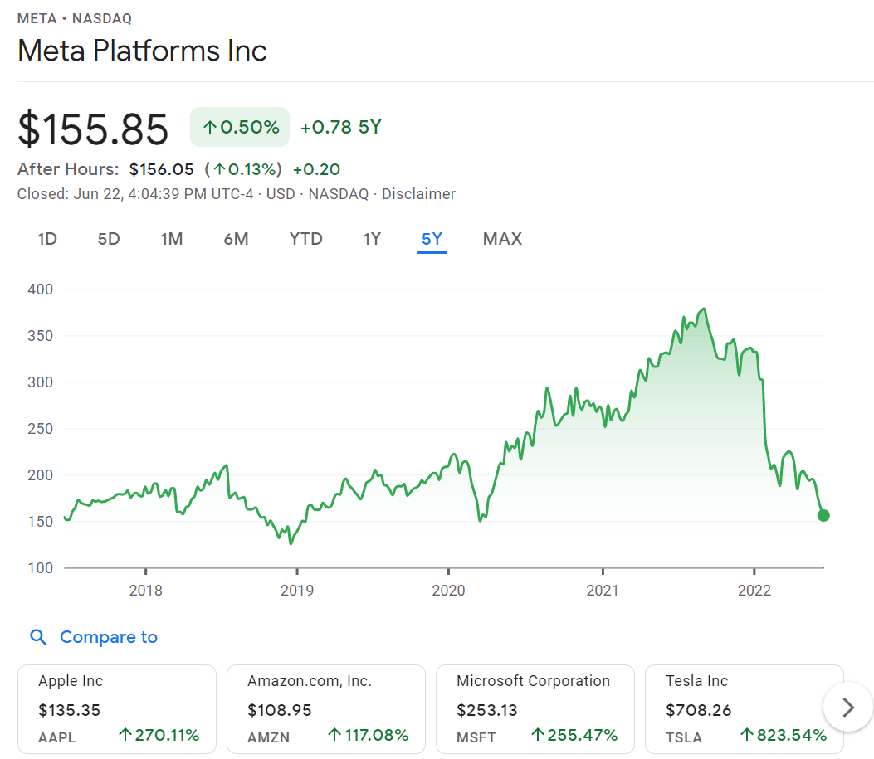Image resolution: width=874 pixels, height=759 pixels.
Task: Select the Tesla Inc comparison card
Action: 744,708
